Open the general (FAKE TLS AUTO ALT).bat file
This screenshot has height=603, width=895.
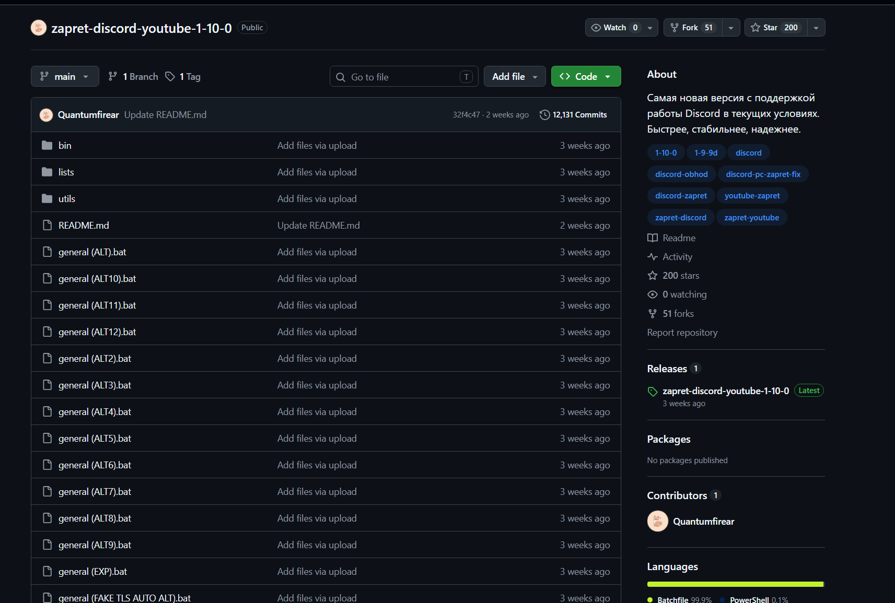point(124,598)
